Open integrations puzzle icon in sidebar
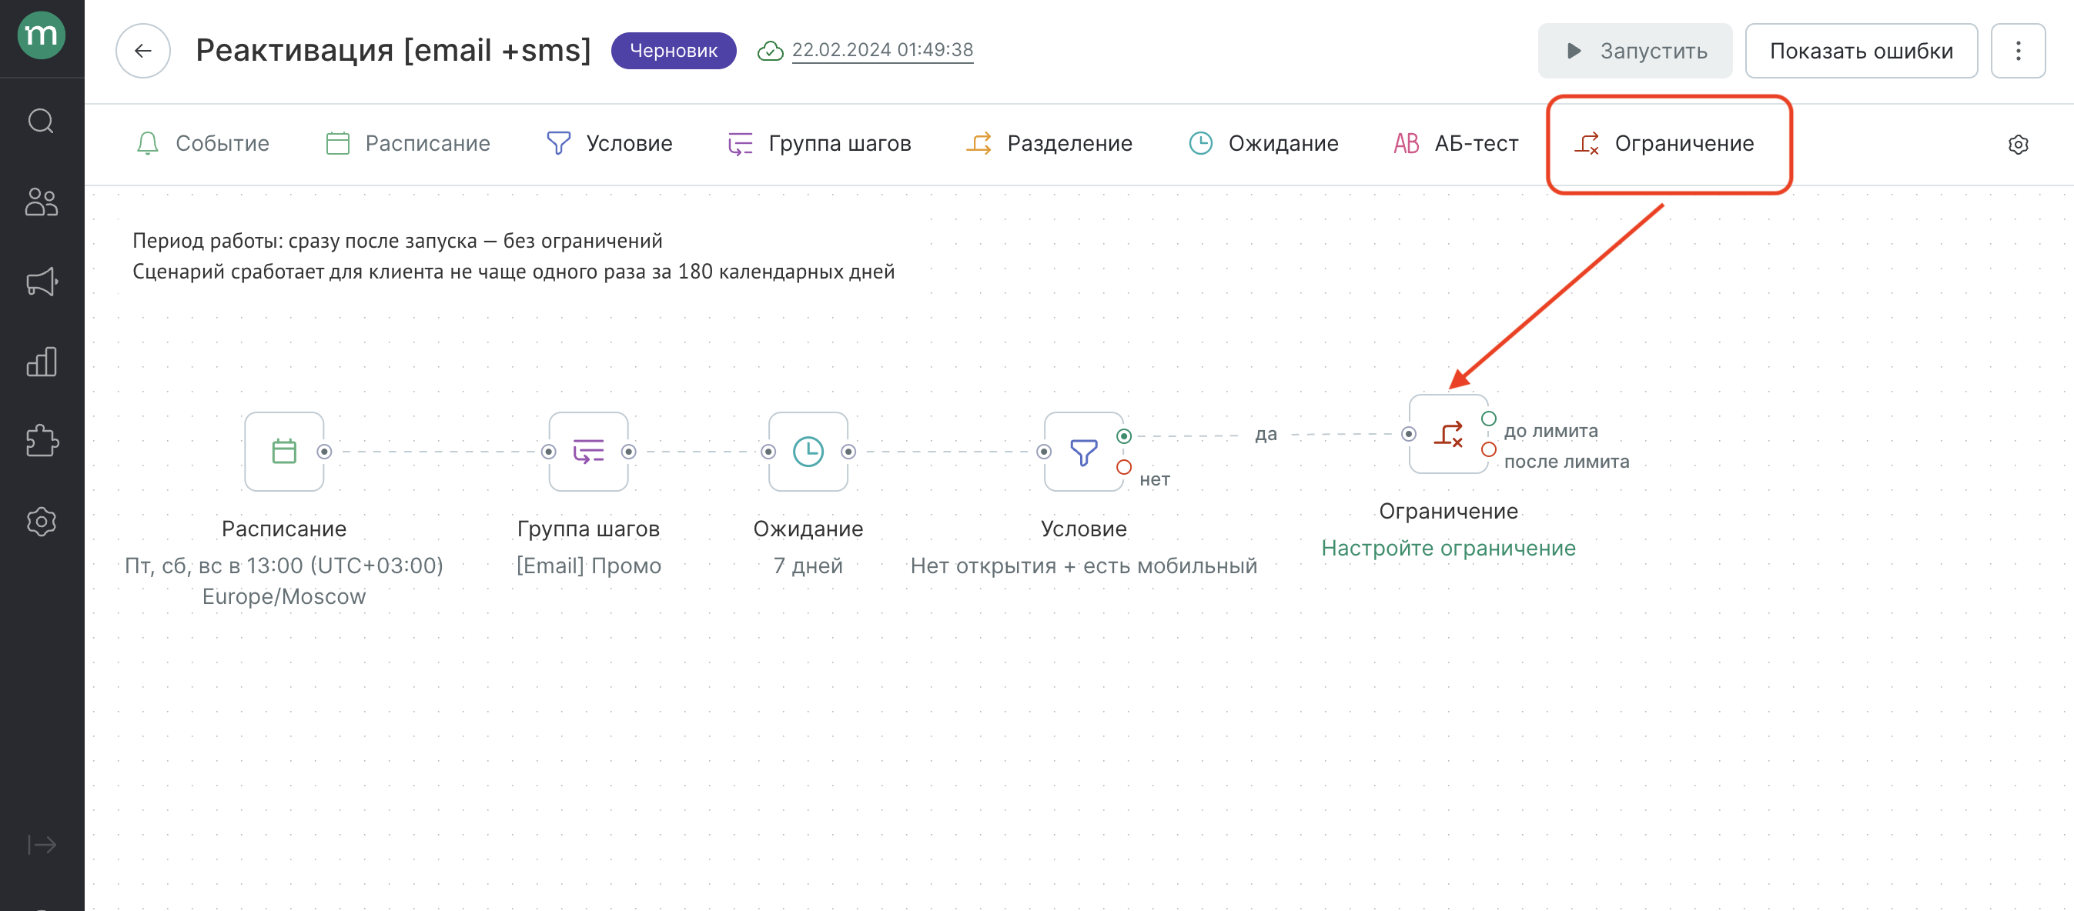The width and height of the screenshot is (2074, 911). [41, 441]
